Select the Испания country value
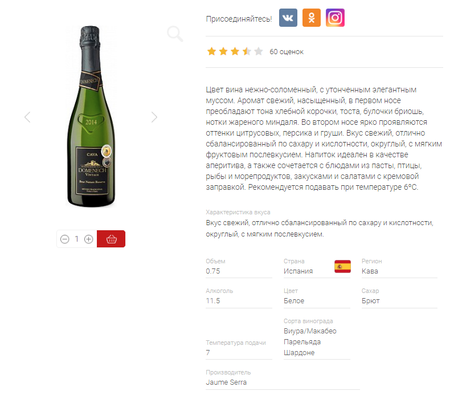Viewport: 458px width, 395px height. (298, 271)
